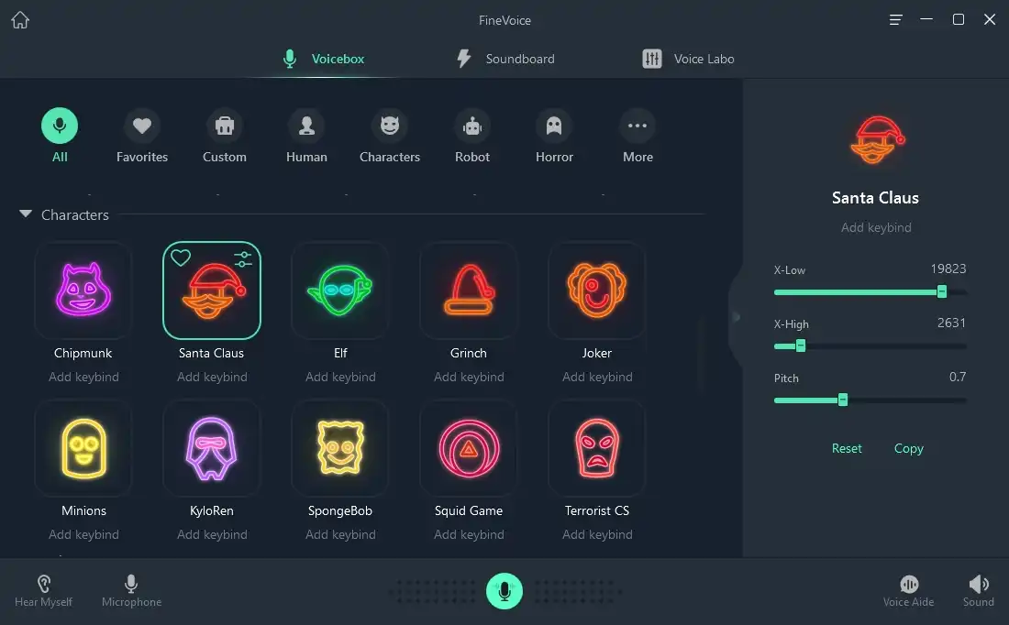1009x625 pixels.
Task: Reset Santa Claus voice parameters
Action: [847, 448]
